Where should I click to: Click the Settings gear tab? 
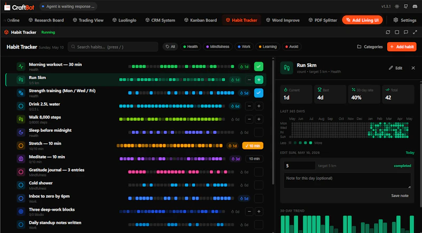(x=405, y=20)
